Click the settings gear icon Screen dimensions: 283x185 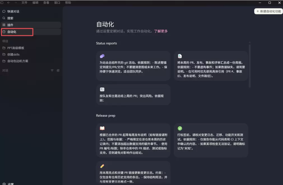(x=4, y=184)
